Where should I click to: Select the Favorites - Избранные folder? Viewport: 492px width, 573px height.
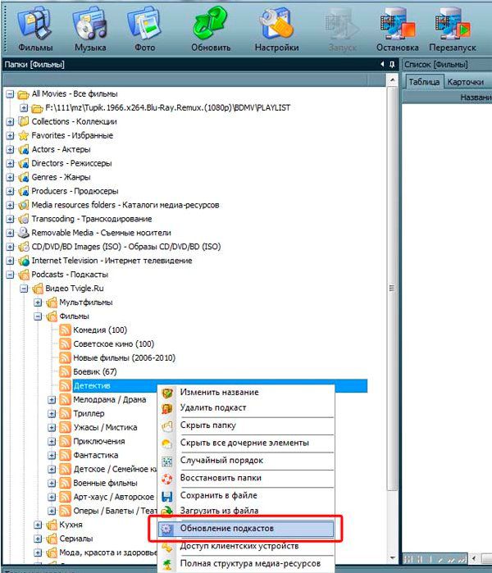click(x=72, y=135)
